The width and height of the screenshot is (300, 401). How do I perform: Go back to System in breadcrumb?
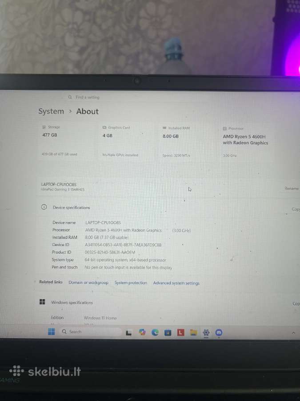click(x=51, y=111)
